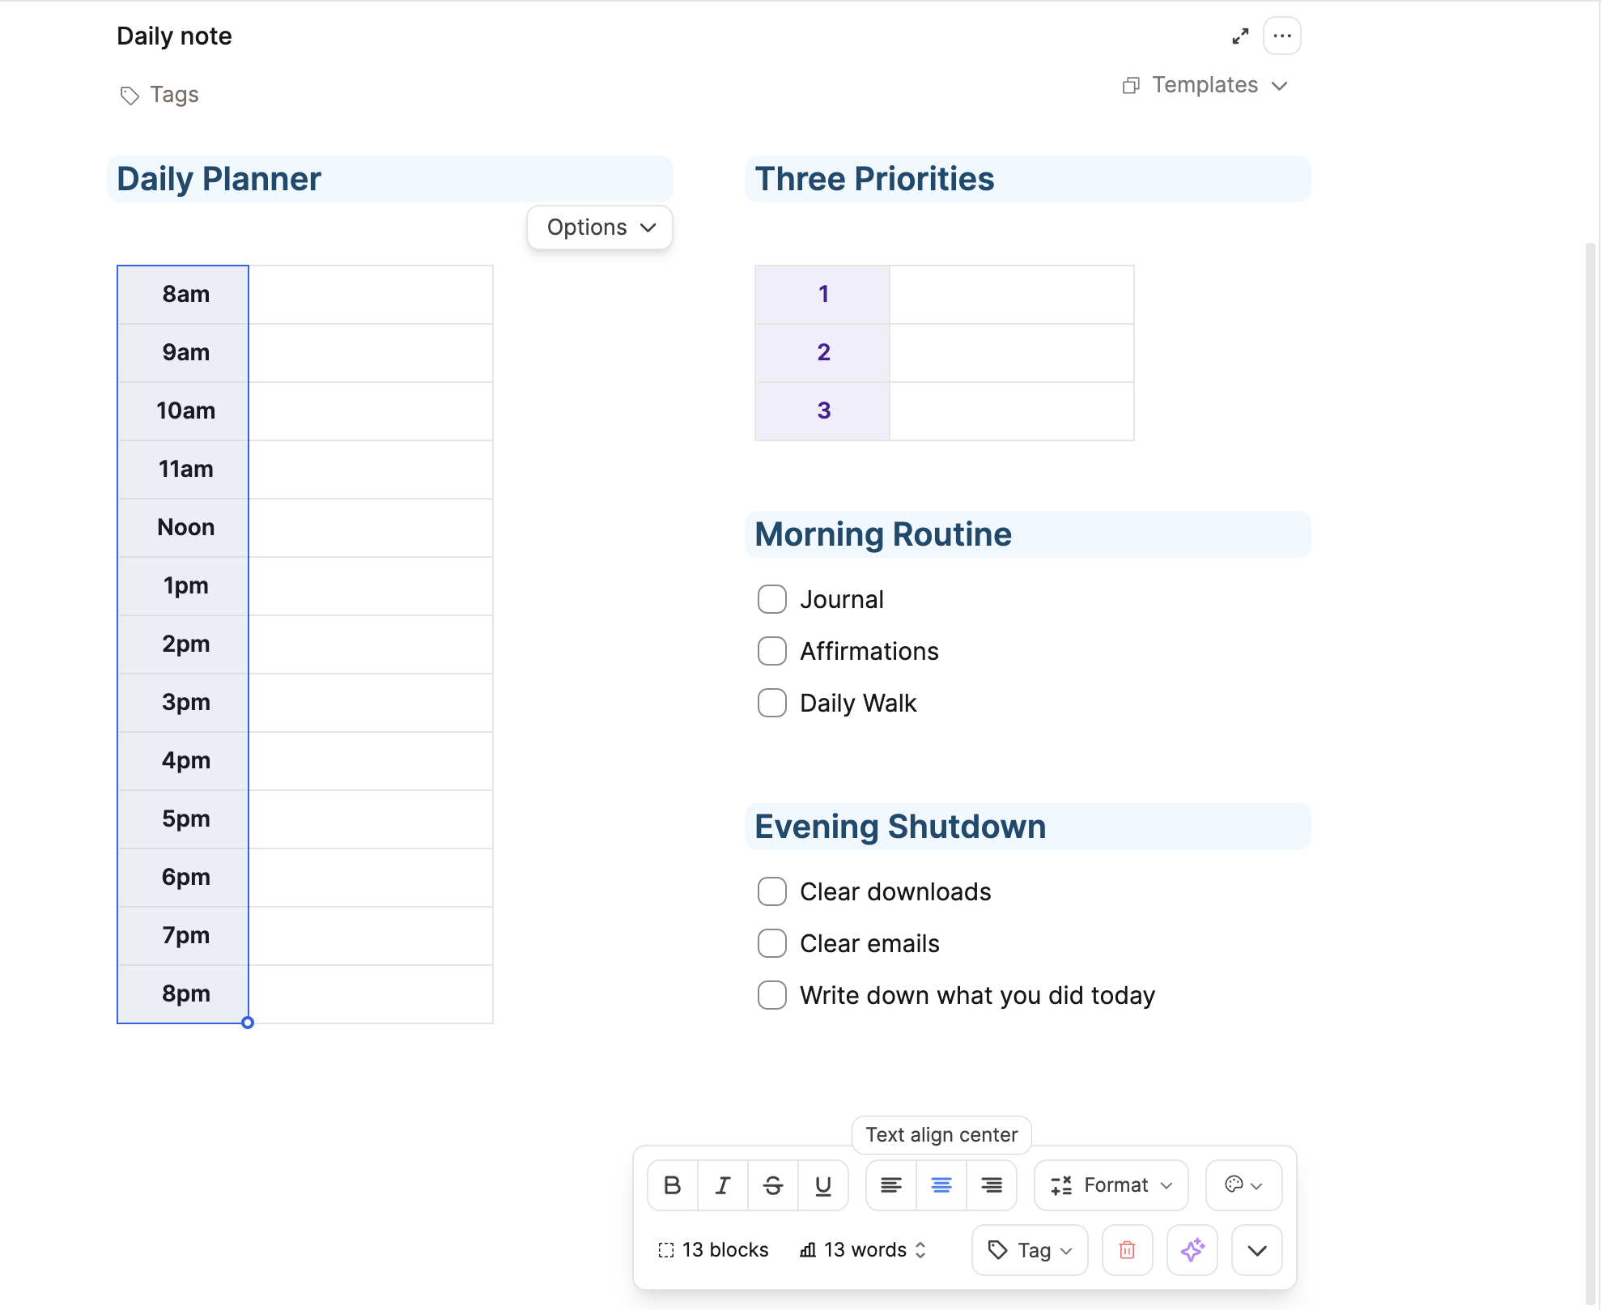Click the empty cell beside priority 2

[x=1012, y=353]
